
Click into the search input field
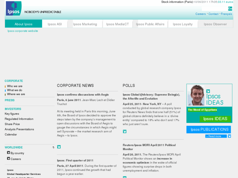[215, 8]
